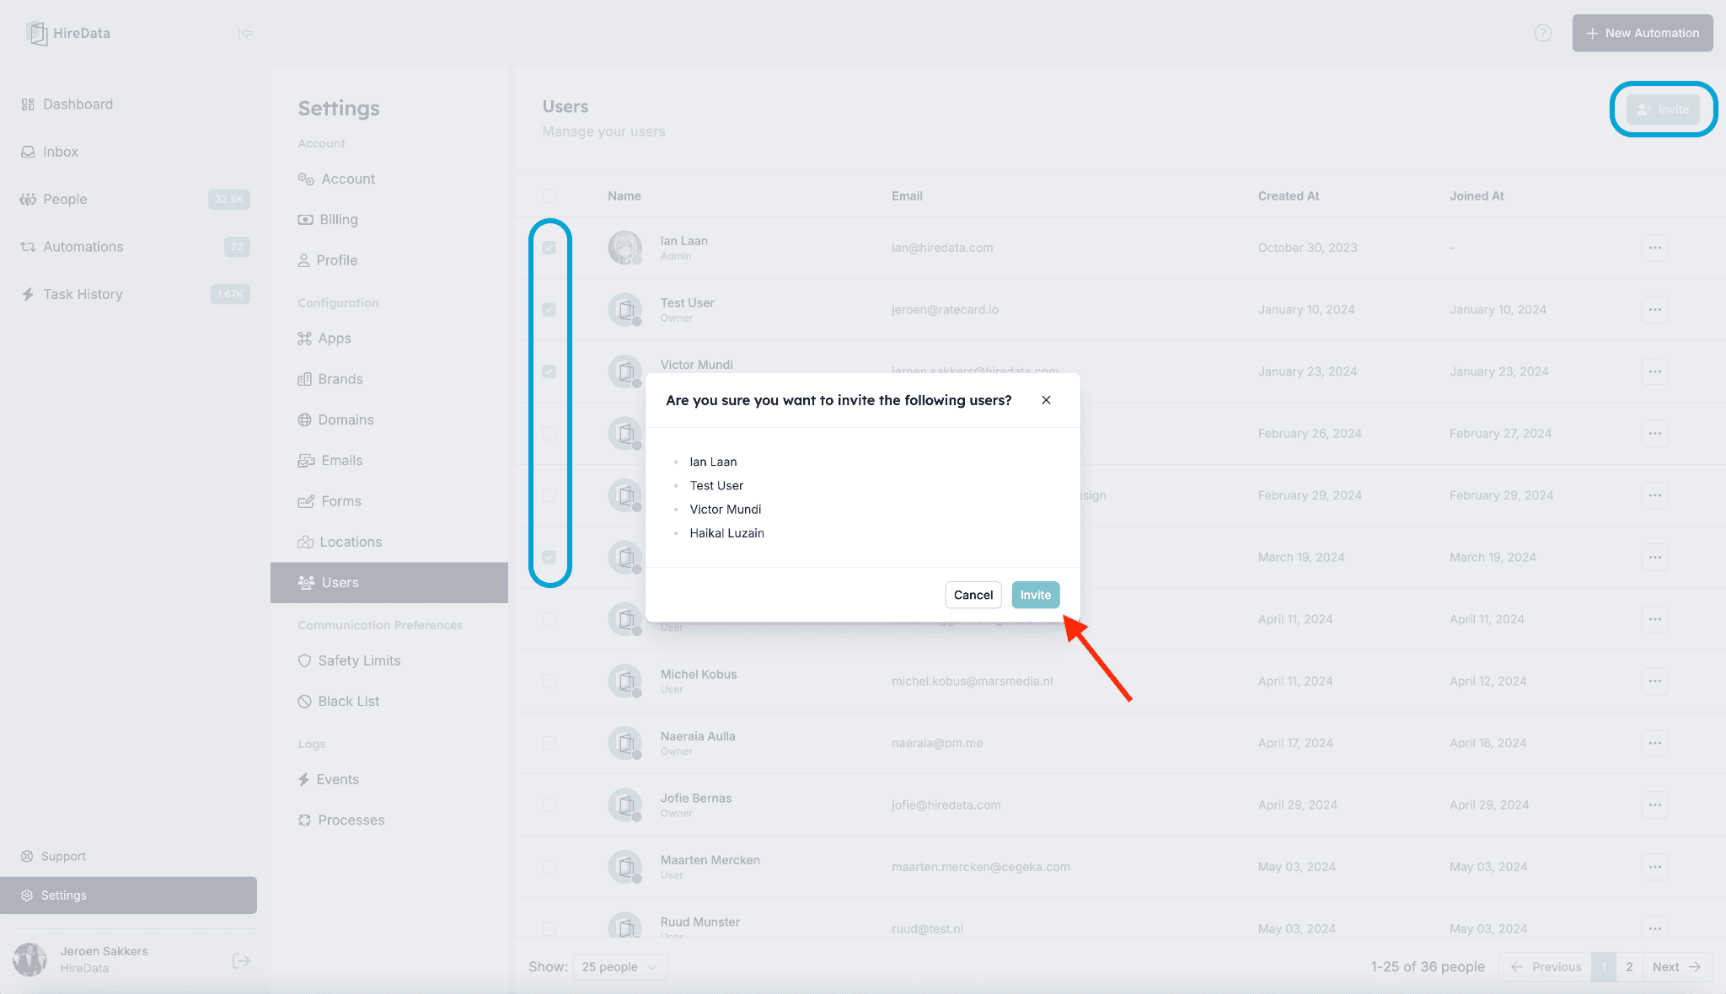1726x994 pixels.
Task: Toggle the select-all checkbox in table header
Action: [549, 196]
